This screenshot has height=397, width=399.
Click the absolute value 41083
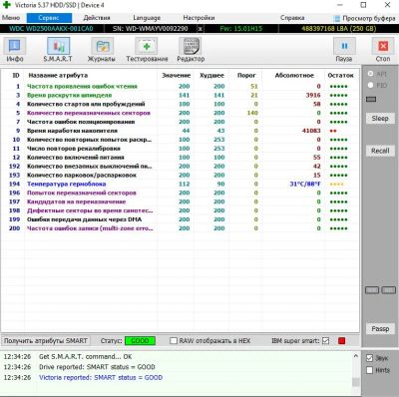[311, 131]
